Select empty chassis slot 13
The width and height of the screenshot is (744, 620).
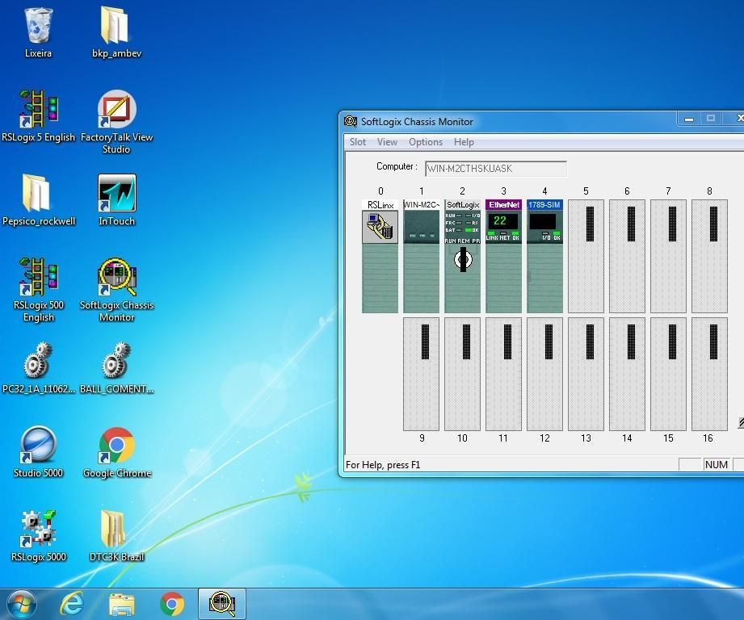pyautogui.click(x=586, y=374)
